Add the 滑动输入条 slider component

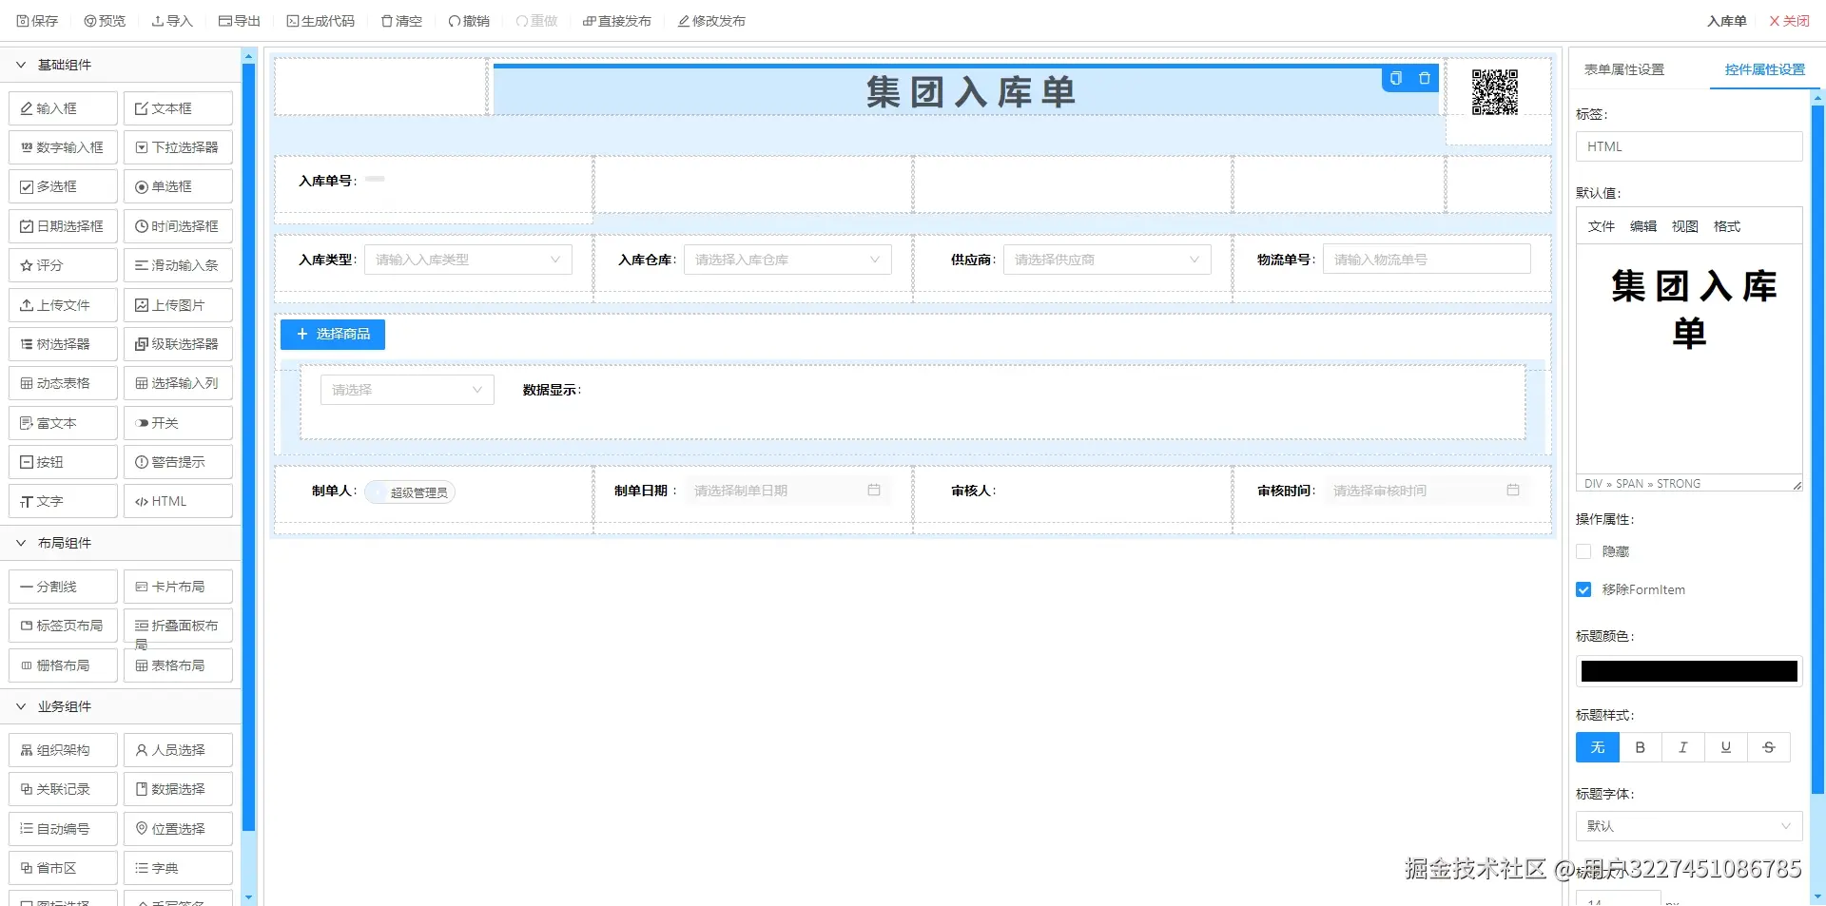coord(178,265)
